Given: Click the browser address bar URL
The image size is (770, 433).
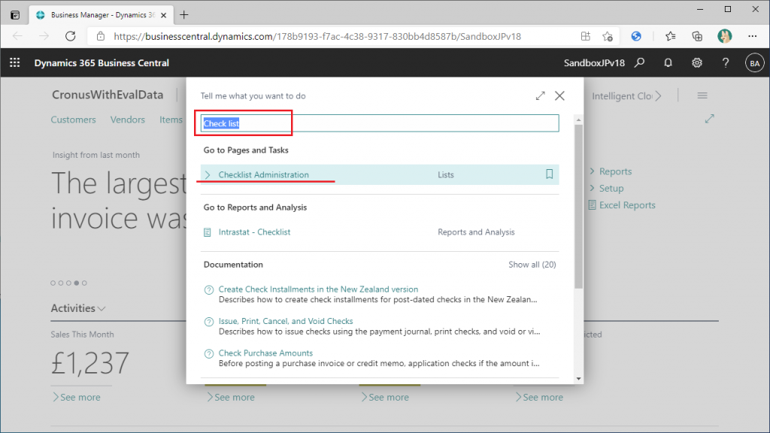Looking at the screenshot, I should (317, 36).
